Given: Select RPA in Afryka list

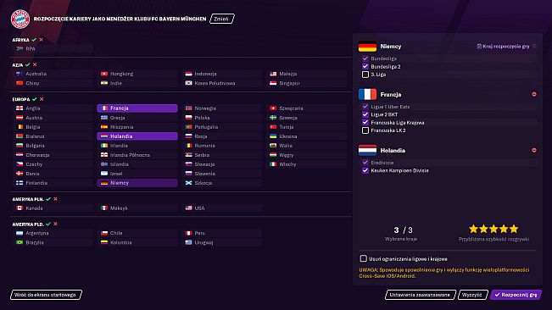Looking at the screenshot, I should click(53, 49).
